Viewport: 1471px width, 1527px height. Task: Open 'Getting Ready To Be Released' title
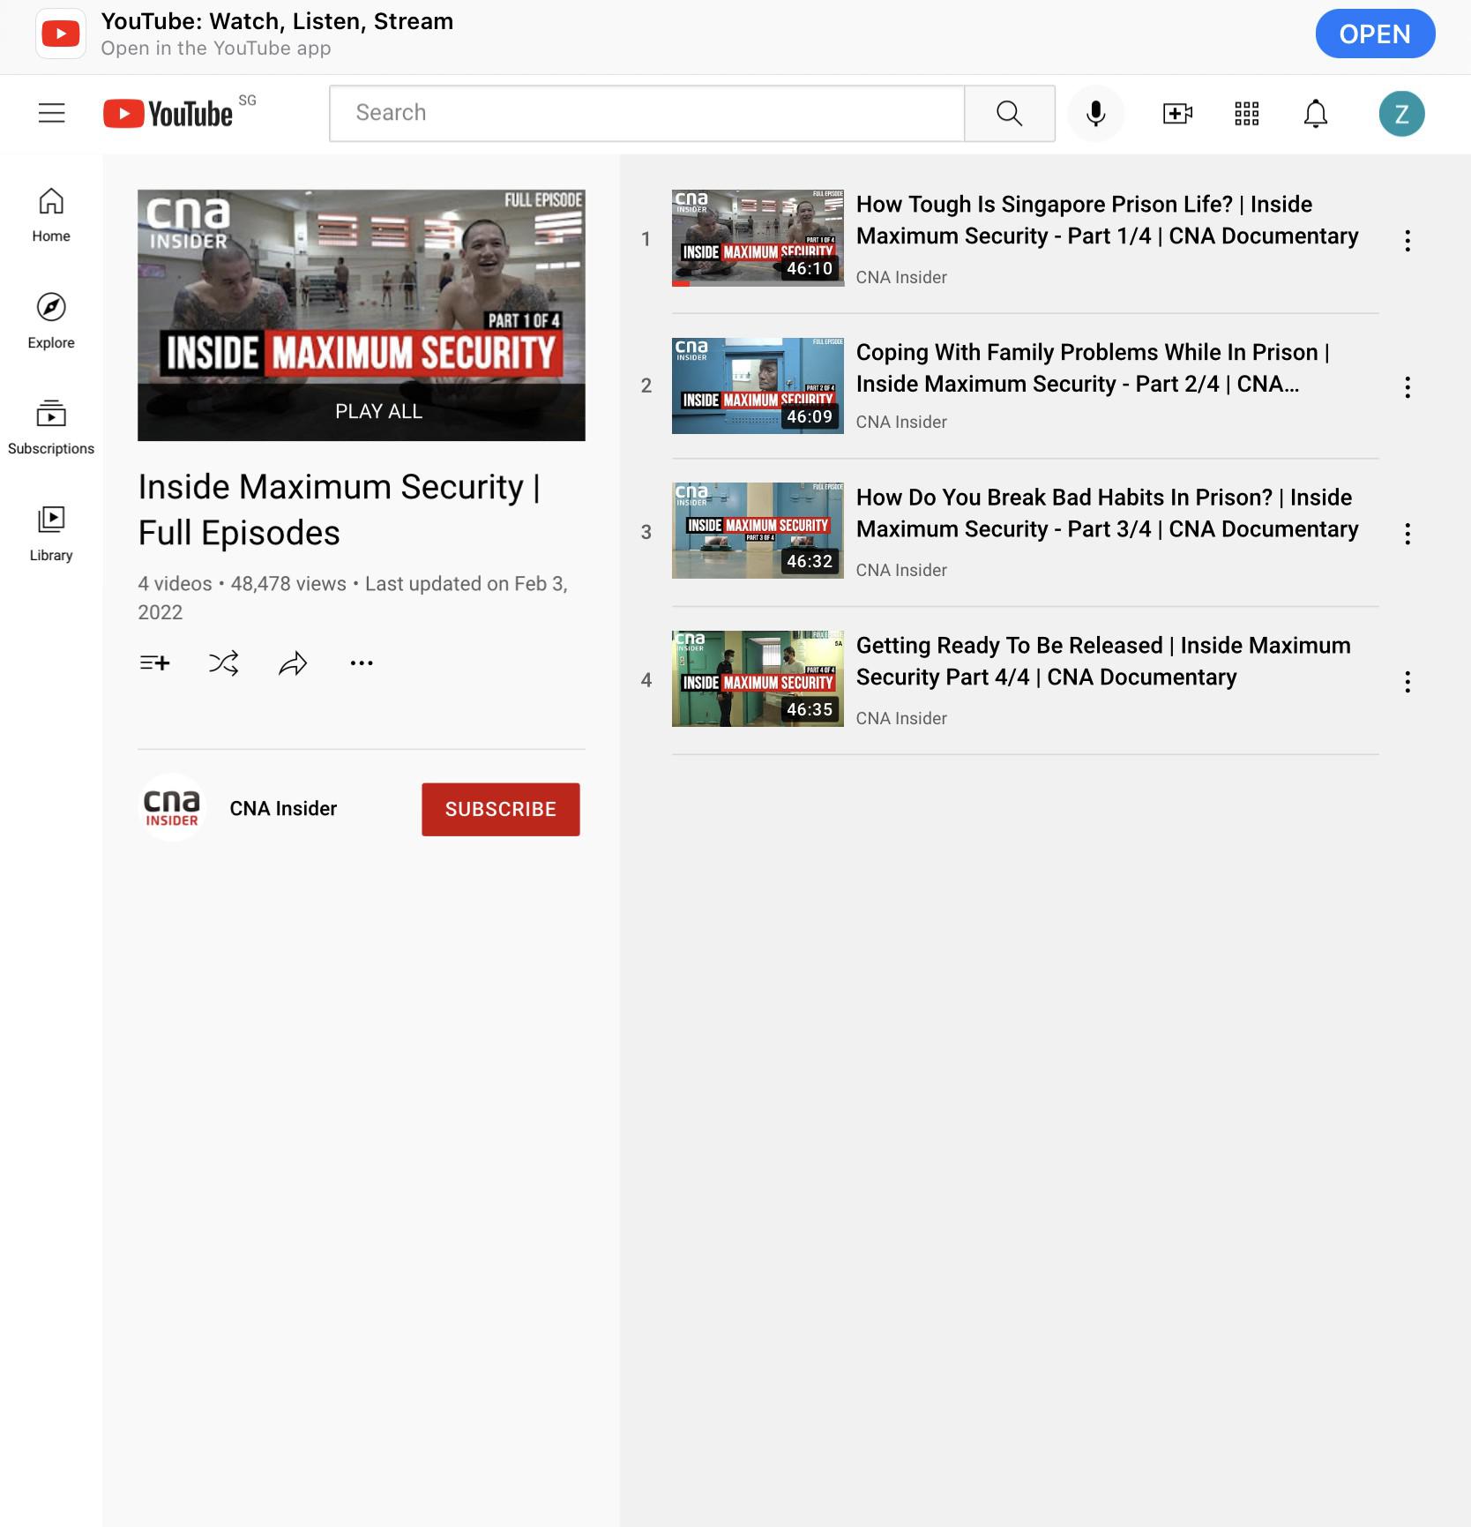1103,661
